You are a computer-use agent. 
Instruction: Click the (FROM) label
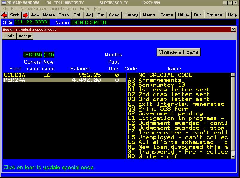[x=33, y=55]
